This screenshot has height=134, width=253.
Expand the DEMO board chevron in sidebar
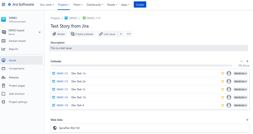click(x=39, y=32)
